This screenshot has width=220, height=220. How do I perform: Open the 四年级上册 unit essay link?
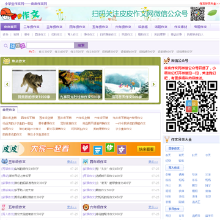tap(10, 118)
